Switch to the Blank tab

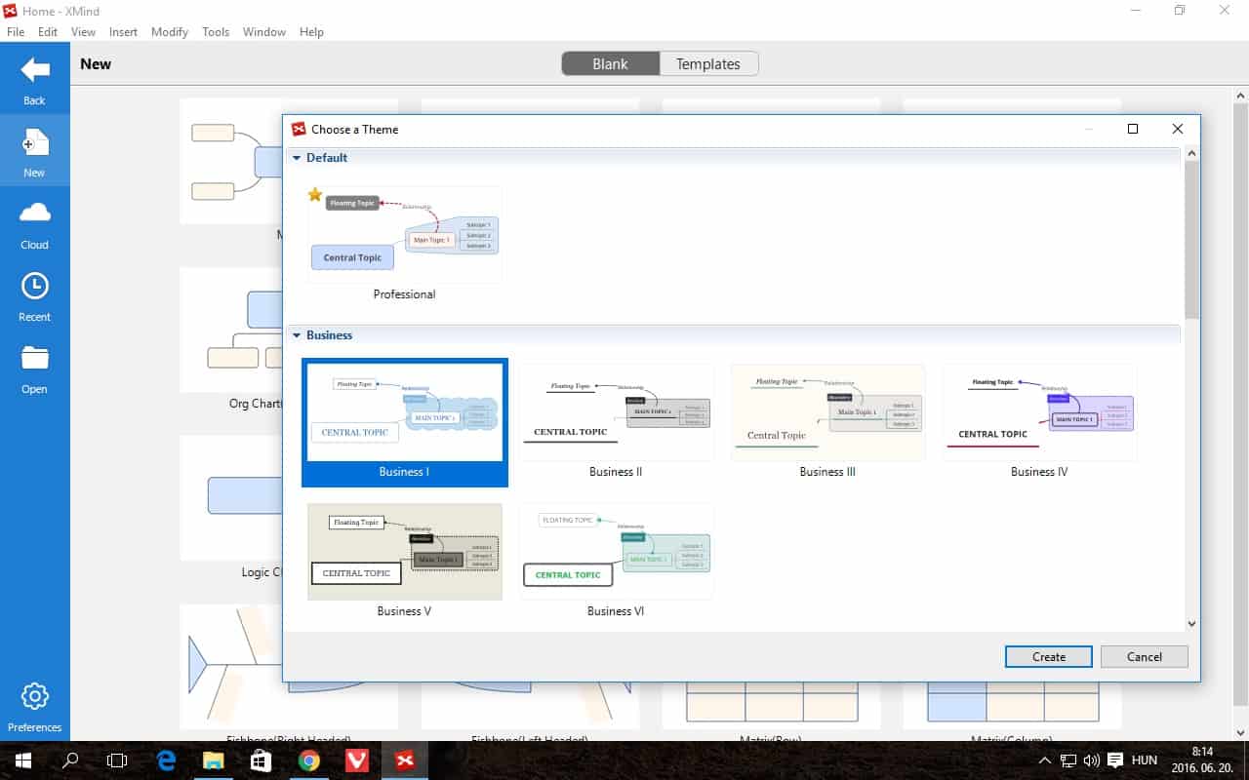tap(611, 64)
